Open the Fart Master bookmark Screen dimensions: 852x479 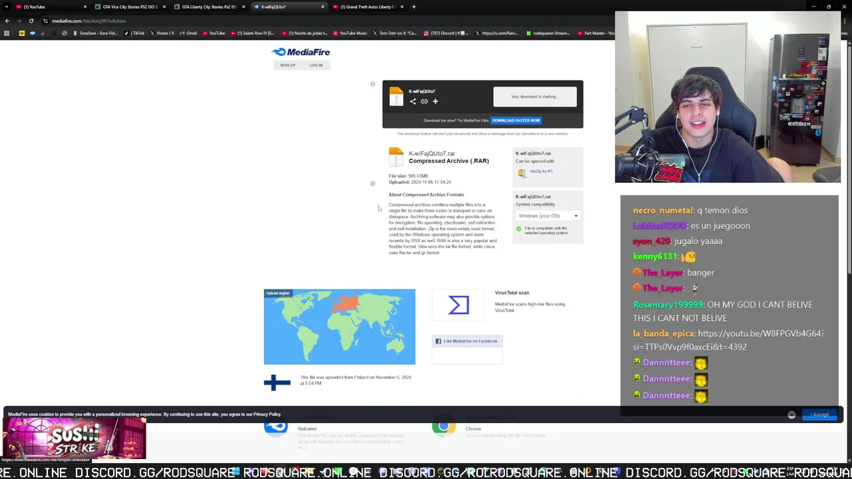(596, 33)
